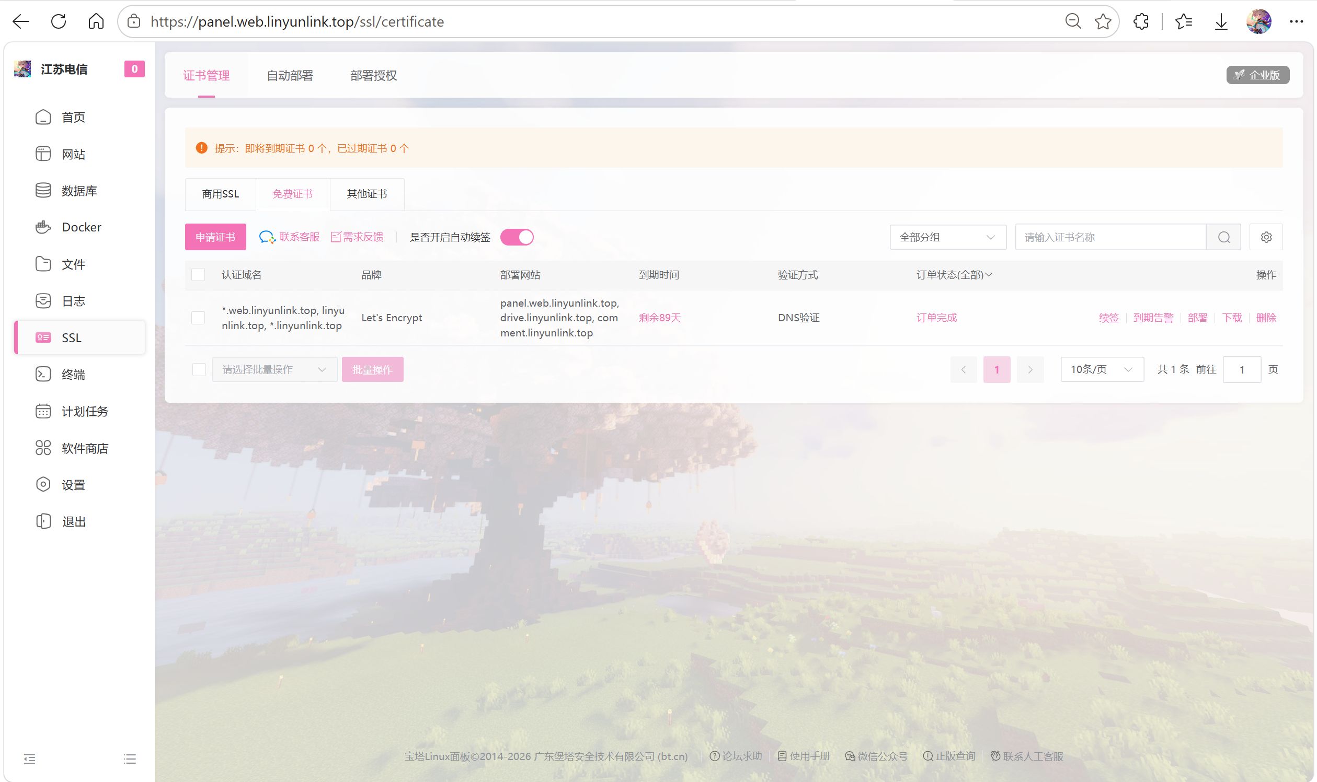Switch to the 自动部署 tab
The width and height of the screenshot is (1317, 782).
(290, 75)
